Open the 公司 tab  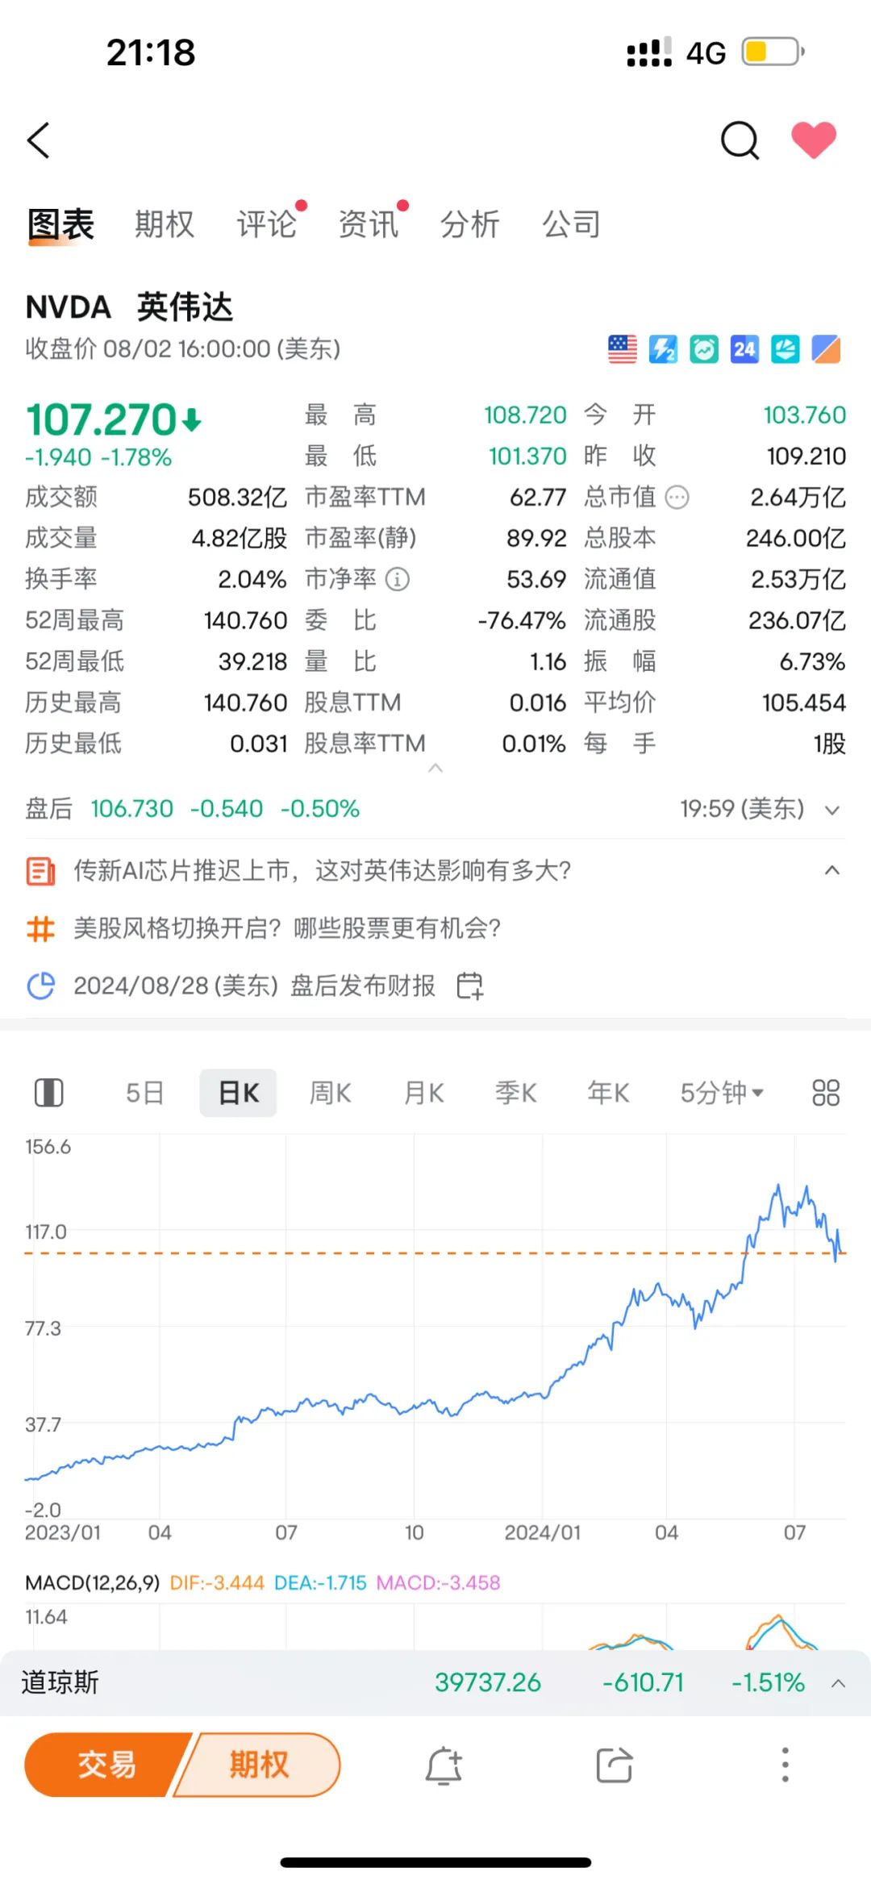571,223
